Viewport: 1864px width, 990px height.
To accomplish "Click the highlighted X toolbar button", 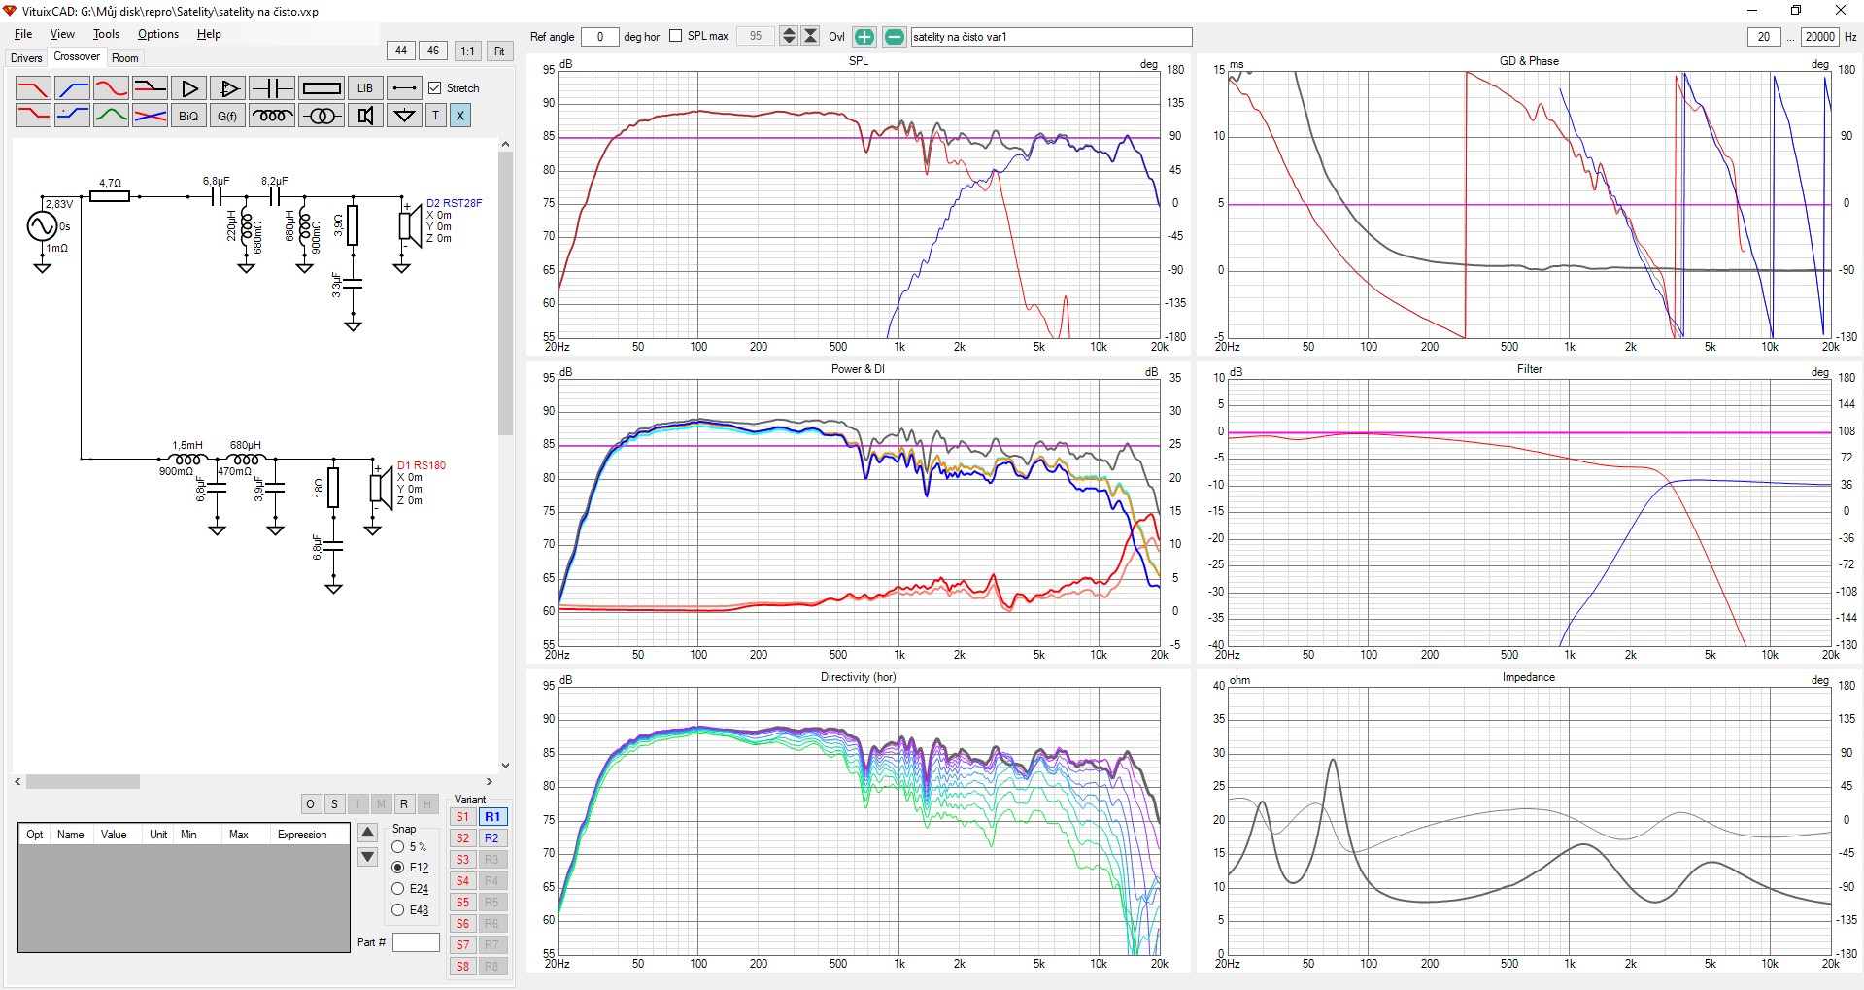I will pyautogui.click(x=460, y=116).
